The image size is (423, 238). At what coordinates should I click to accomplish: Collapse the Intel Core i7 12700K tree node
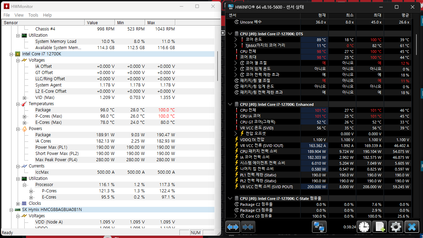[11, 54]
